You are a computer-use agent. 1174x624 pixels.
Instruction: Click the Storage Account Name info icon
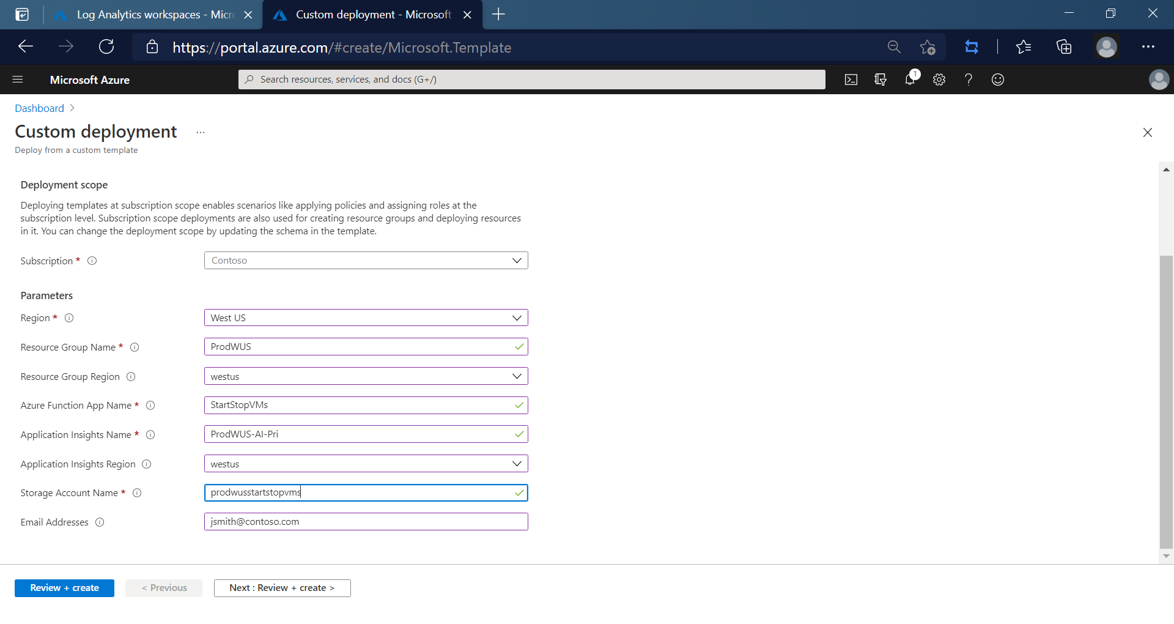click(137, 493)
